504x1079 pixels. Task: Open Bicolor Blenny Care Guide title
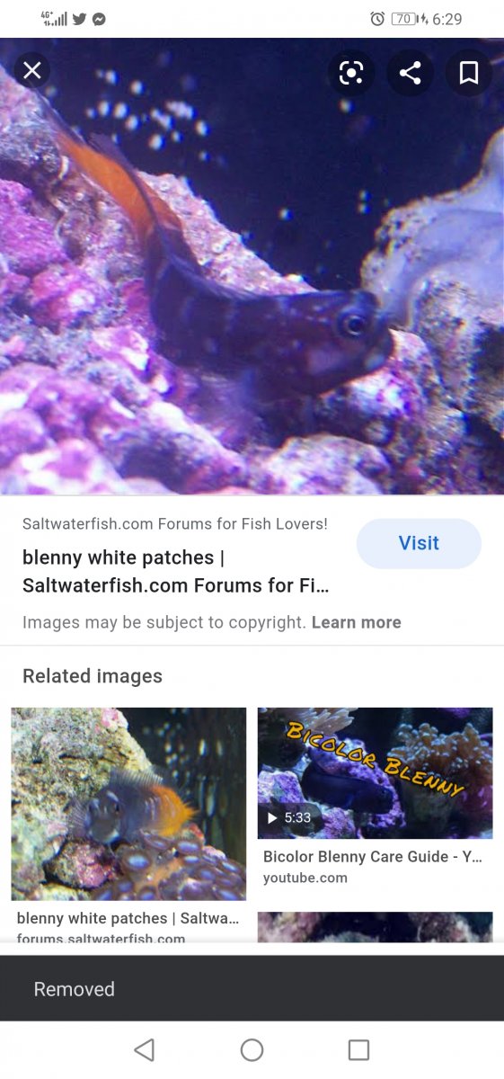tap(373, 857)
